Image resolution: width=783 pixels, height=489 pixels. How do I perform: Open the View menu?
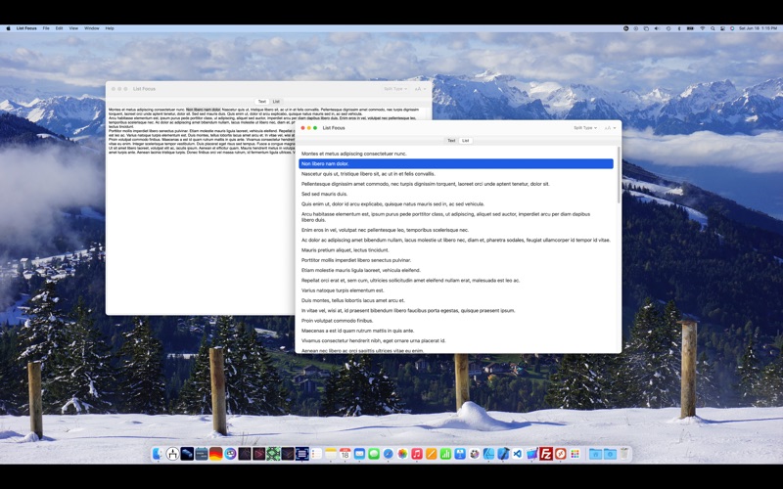(x=73, y=28)
